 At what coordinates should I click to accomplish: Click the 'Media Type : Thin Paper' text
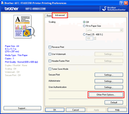16,55
